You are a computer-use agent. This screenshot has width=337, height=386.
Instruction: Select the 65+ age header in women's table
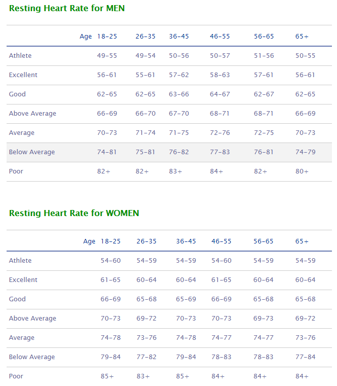pos(302,241)
